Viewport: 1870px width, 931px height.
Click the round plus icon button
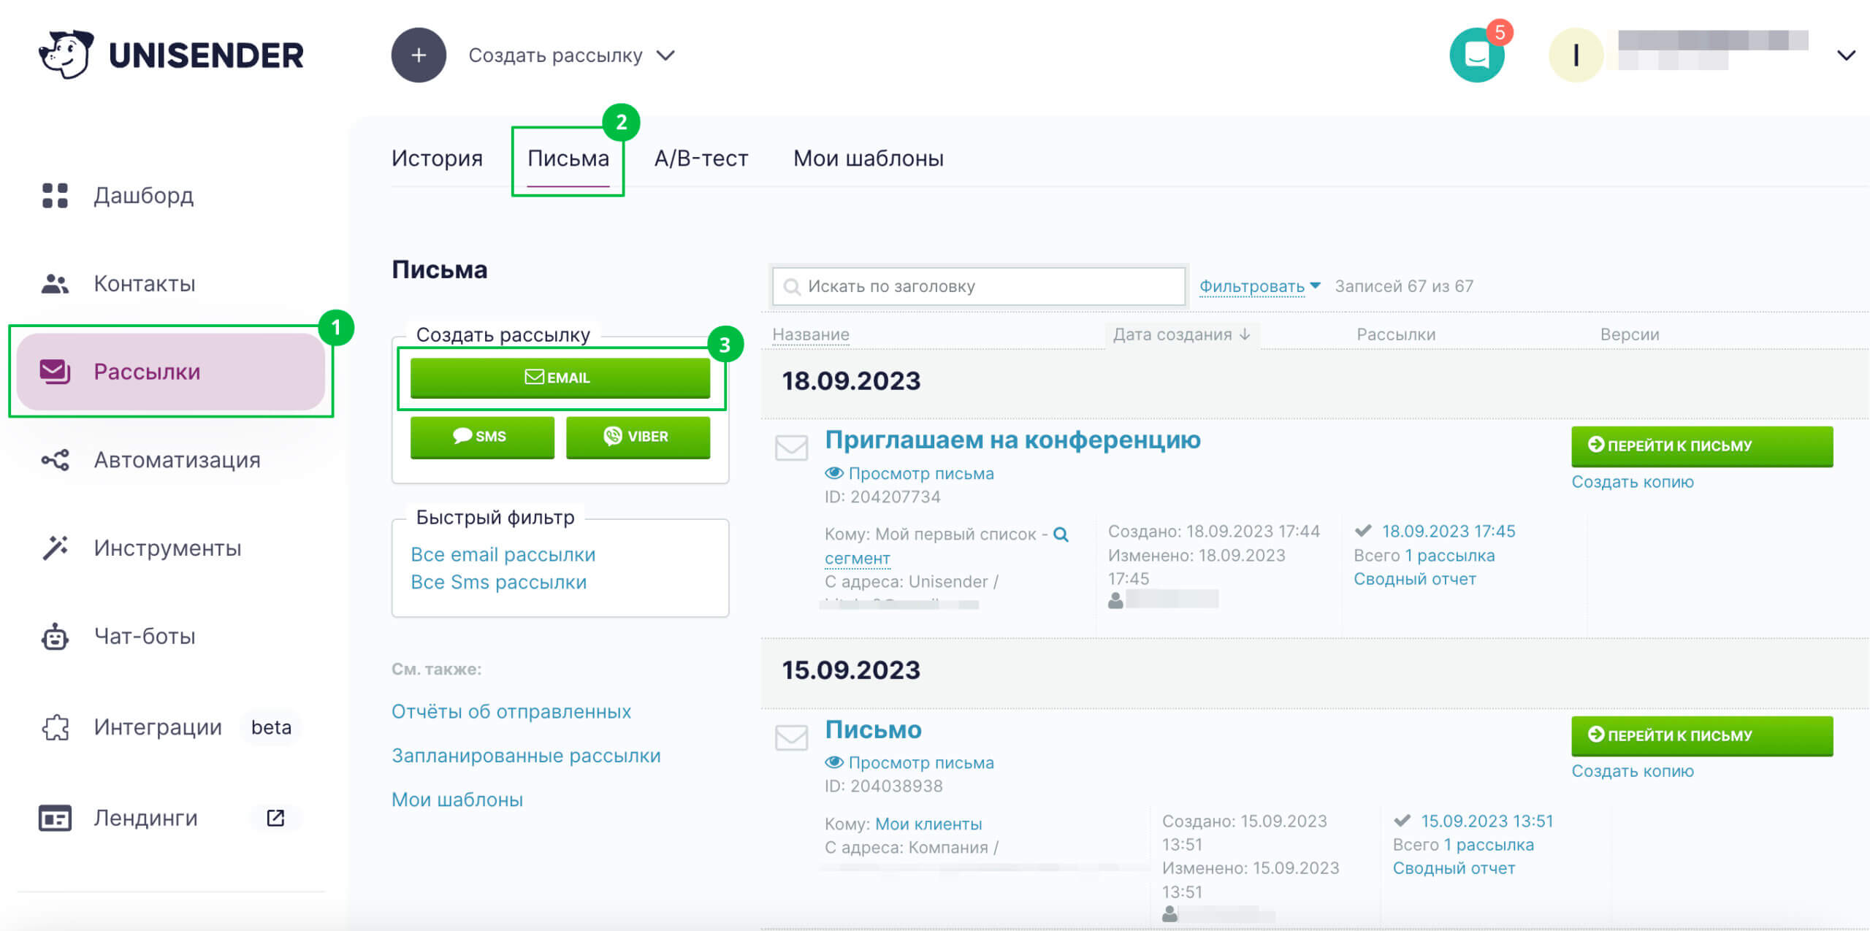pyautogui.click(x=419, y=55)
